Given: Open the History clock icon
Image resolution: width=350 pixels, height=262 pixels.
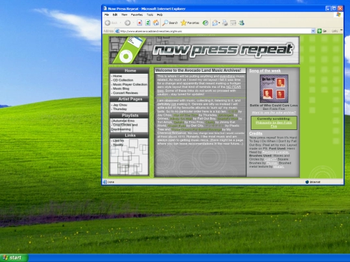Looking at the screenshot, I should (205, 23).
